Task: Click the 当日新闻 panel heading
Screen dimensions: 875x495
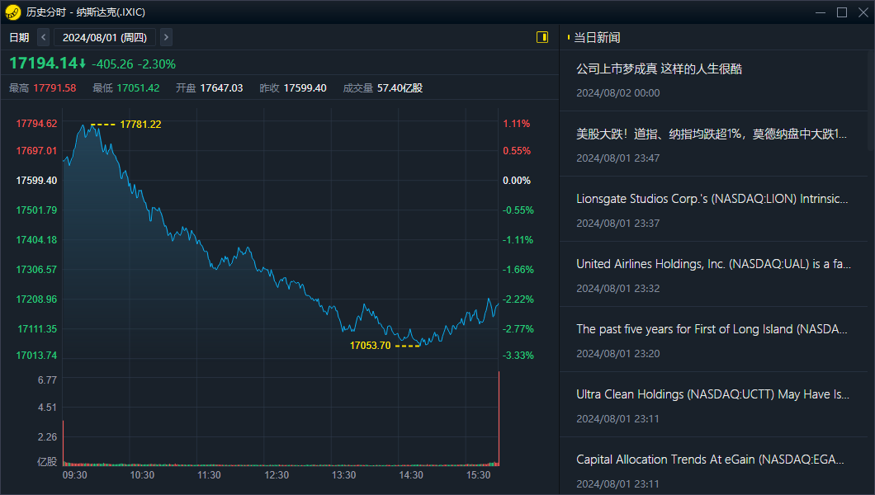Action: (x=597, y=37)
